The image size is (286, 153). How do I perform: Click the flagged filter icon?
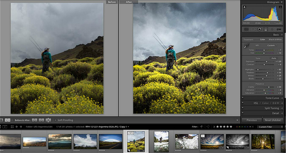(201, 126)
